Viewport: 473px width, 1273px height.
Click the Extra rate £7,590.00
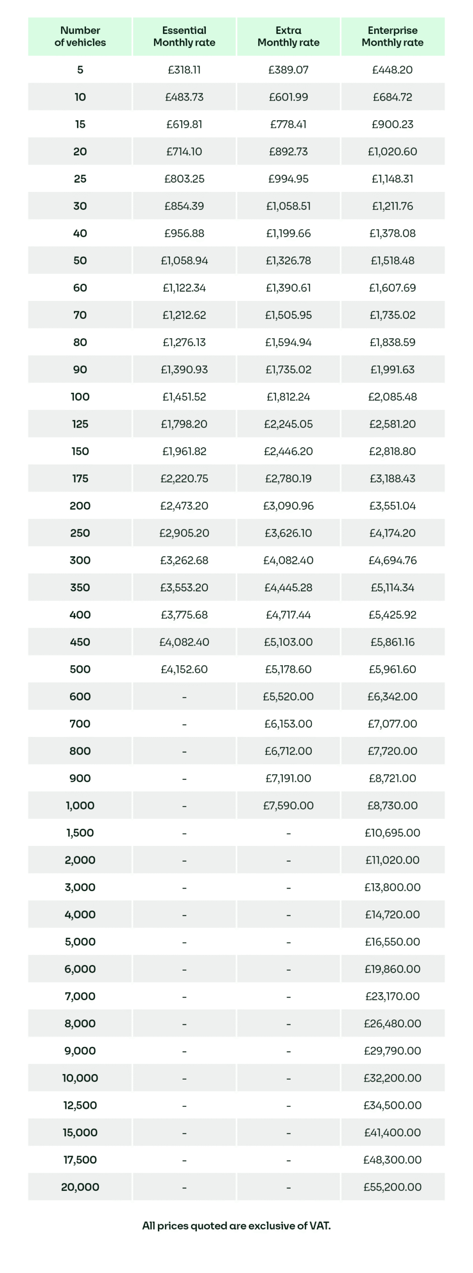(288, 806)
